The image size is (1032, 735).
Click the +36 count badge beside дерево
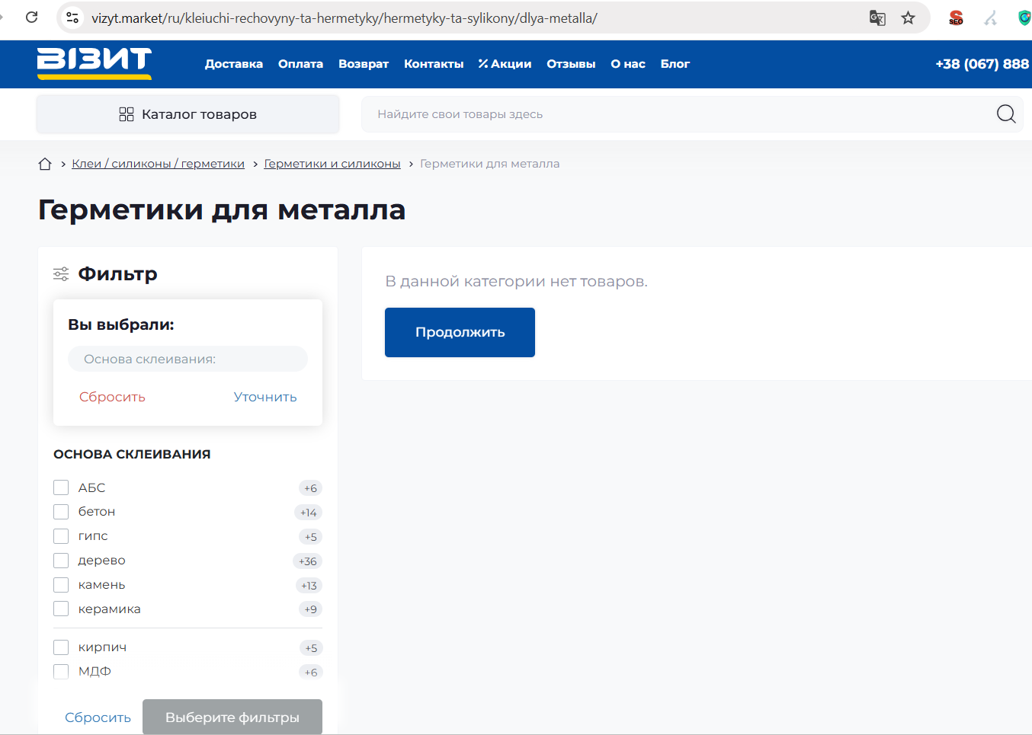307,561
